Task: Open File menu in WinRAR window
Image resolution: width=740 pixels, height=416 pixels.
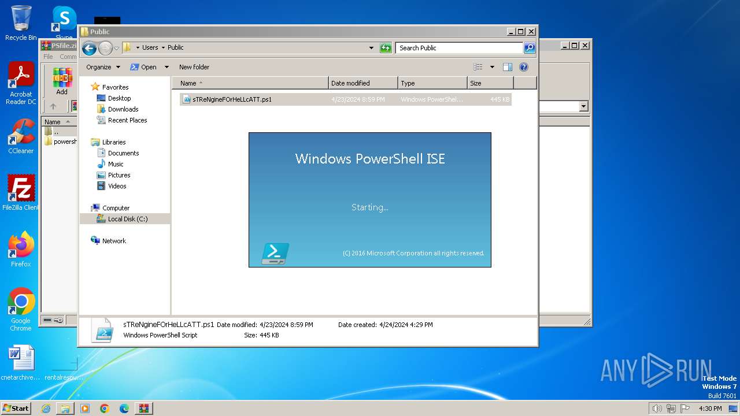Action: pos(48,57)
